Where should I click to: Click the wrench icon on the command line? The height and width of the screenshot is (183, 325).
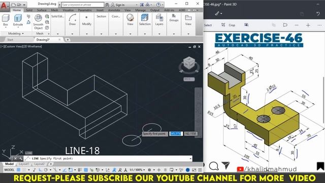click(21, 159)
